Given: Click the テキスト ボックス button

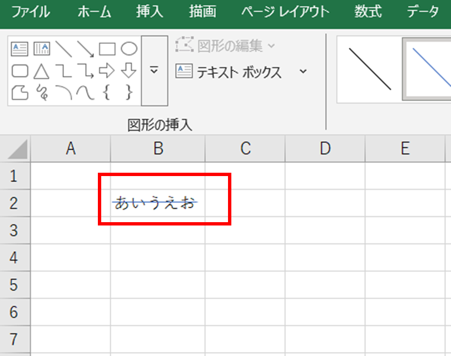Looking at the screenshot, I should coord(229,72).
